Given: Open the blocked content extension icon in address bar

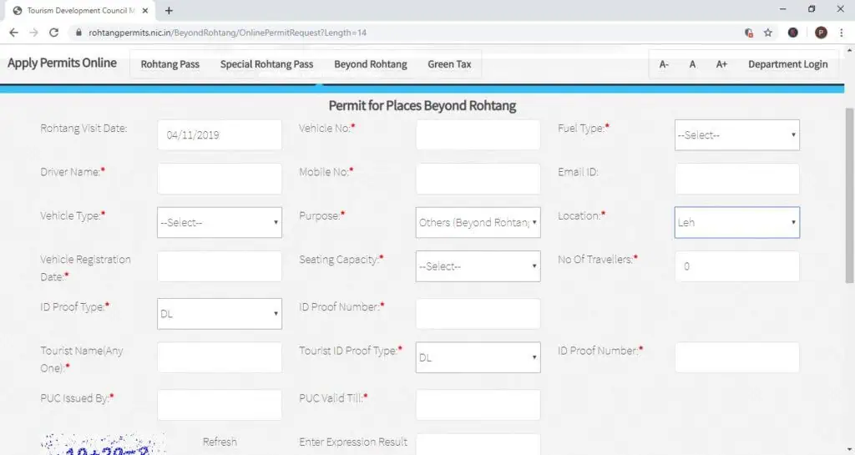Looking at the screenshot, I should pos(749,33).
